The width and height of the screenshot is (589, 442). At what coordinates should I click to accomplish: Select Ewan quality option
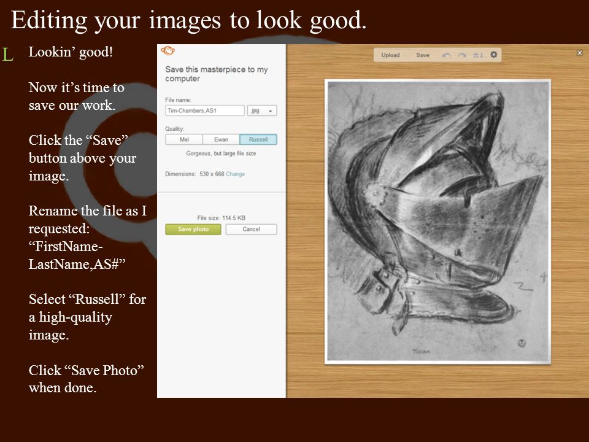coord(221,139)
